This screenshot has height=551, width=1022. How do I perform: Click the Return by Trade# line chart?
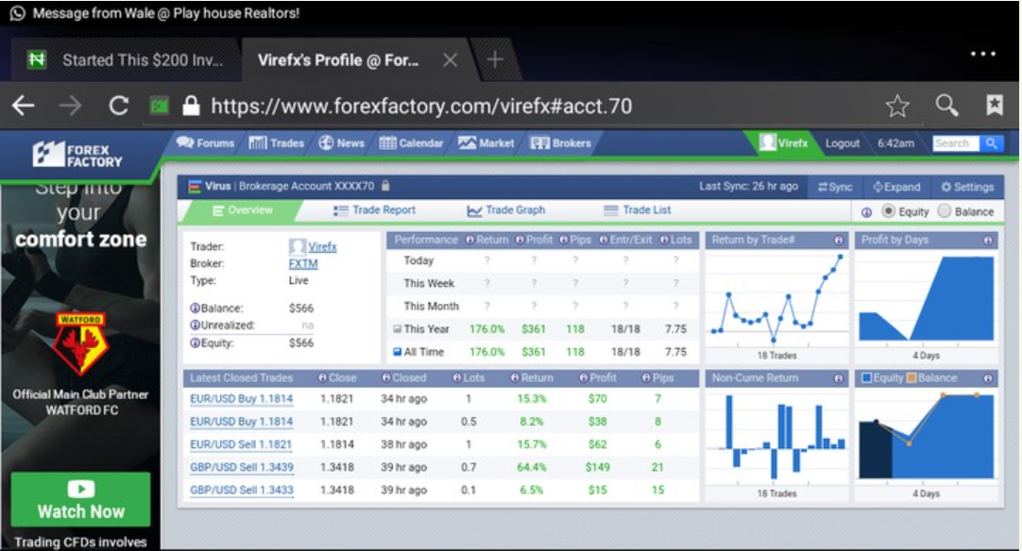click(777, 298)
